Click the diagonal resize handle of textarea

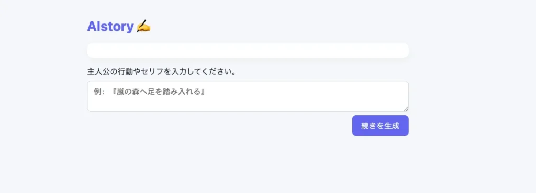[x=406, y=108]
